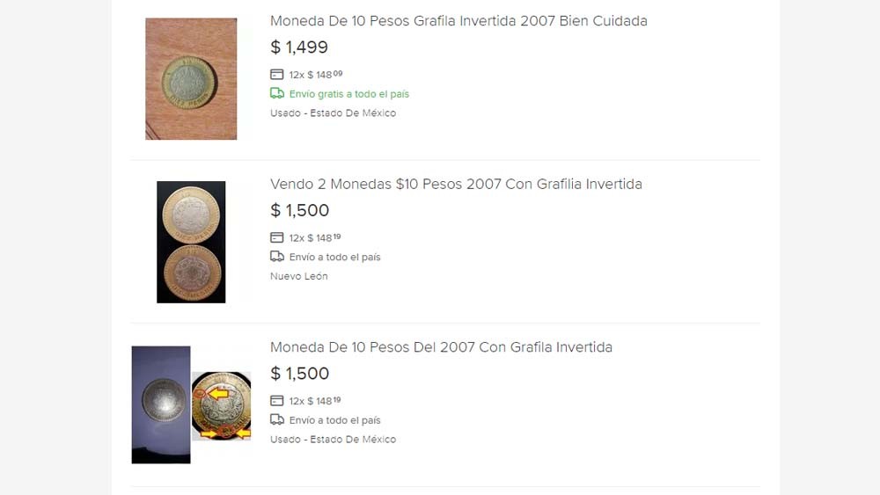The height and width of the screenshot is (495, 880).
Task: Click 'Envío gratis a todo el país' text
Action: point(349,94)
